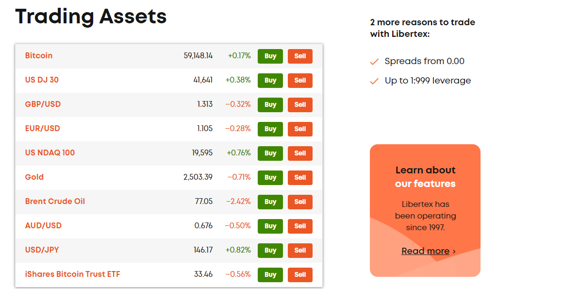Screen dimensions: 564x289
Task: Click the Buy button for Gold
Action: (x=270, y=177)
